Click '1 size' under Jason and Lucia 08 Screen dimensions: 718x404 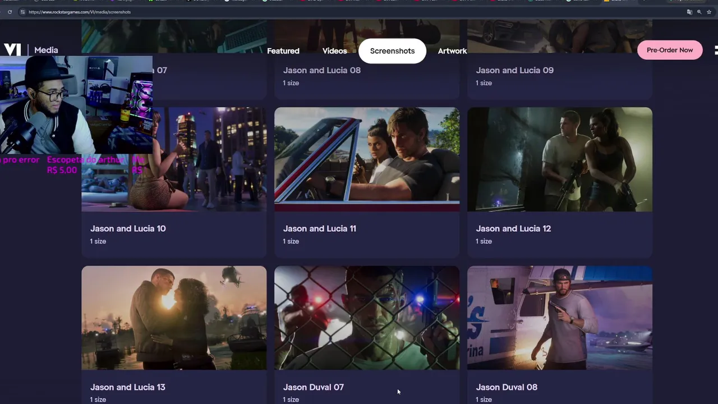coord(291,83)
